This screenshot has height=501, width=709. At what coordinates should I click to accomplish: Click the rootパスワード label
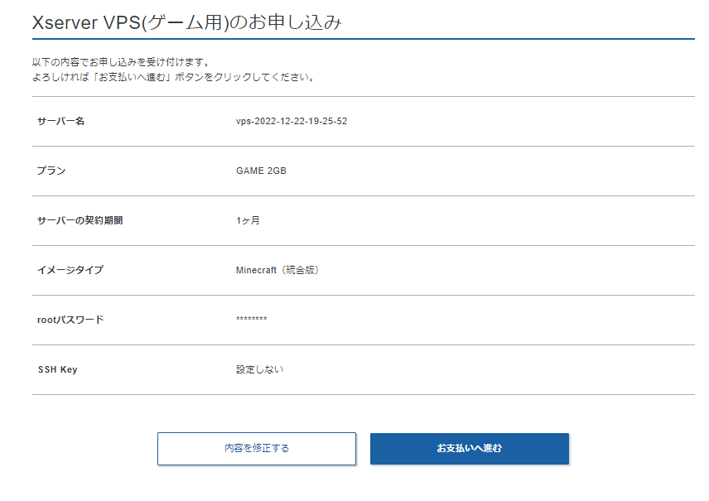click(70, 320)
